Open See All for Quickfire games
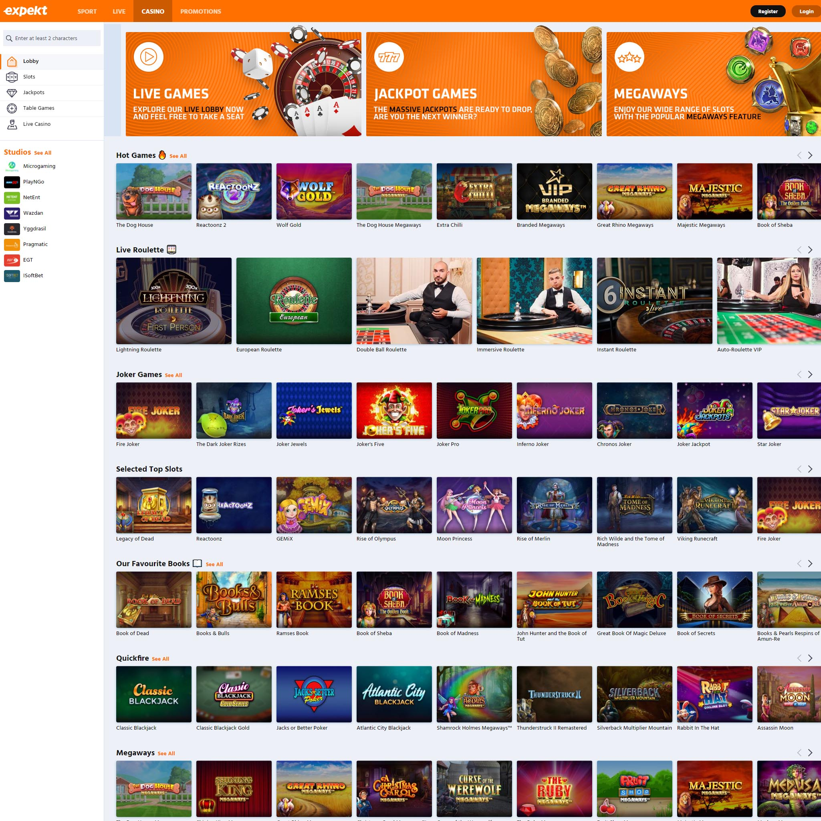Viewport: 821px width, 821px height. (161, 658)
